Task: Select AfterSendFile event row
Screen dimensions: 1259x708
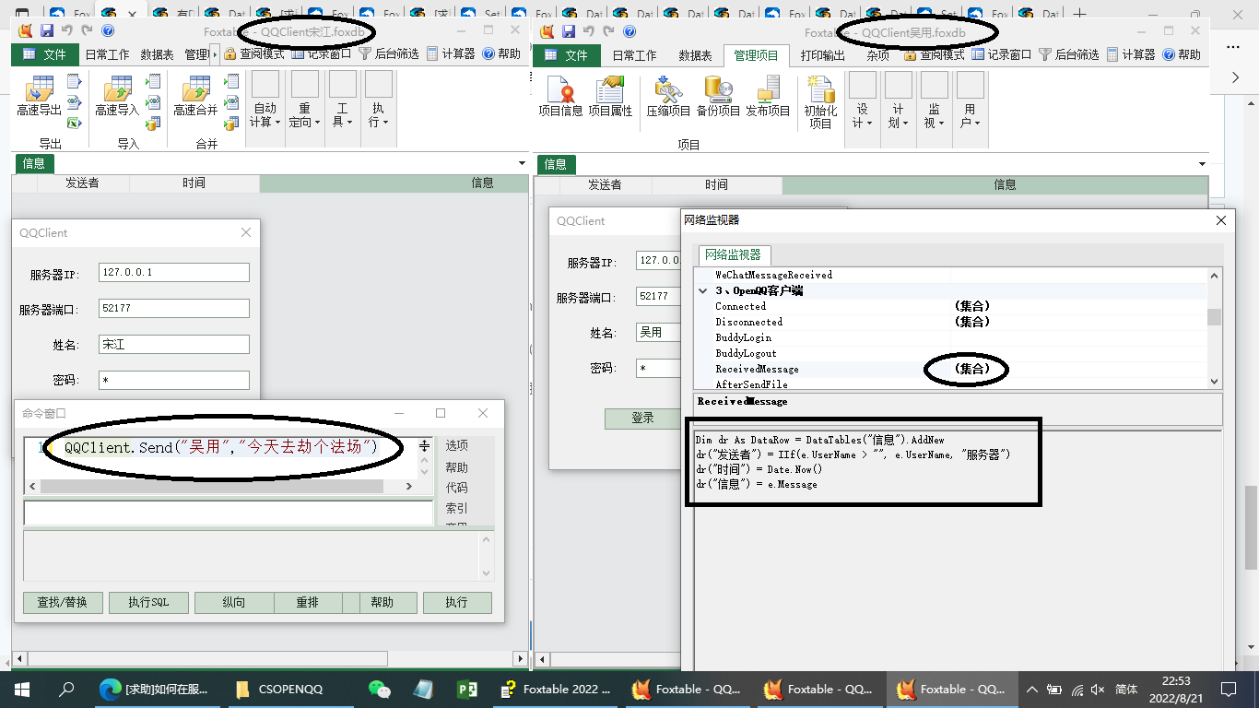Action: [949, 384]
